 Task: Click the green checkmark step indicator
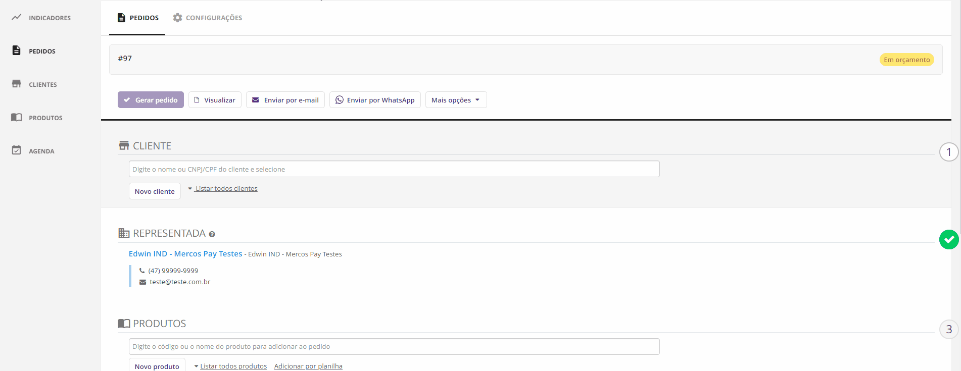pos(948,239)
